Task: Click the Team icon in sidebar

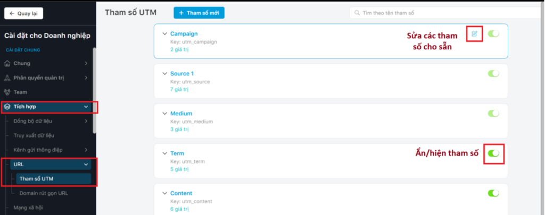Action: [7, 92]
